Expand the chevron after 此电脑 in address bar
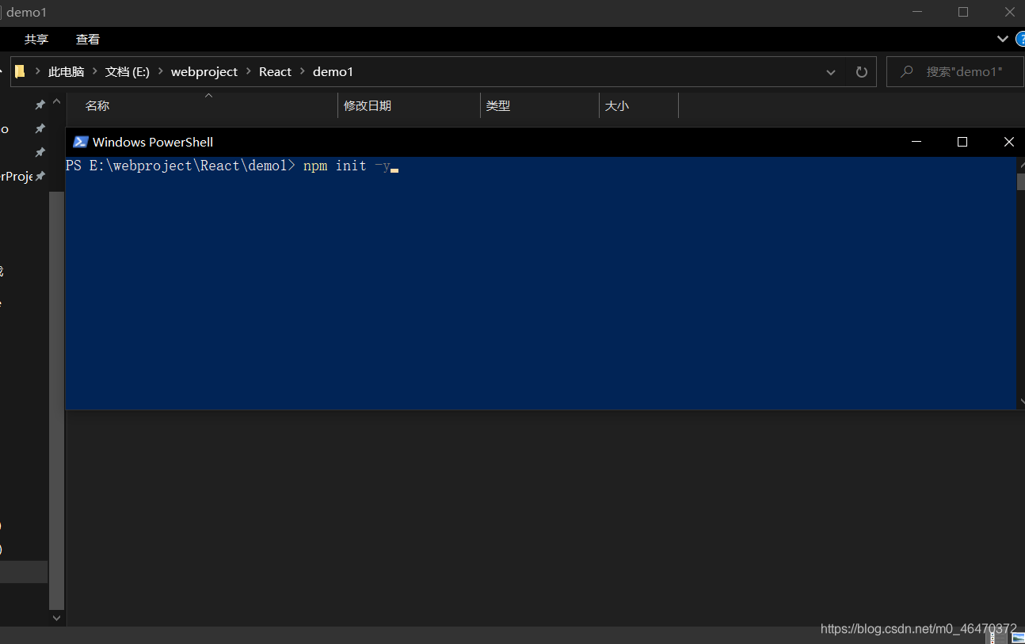This screenshot has height=644, width=1025. pos(95,71)
